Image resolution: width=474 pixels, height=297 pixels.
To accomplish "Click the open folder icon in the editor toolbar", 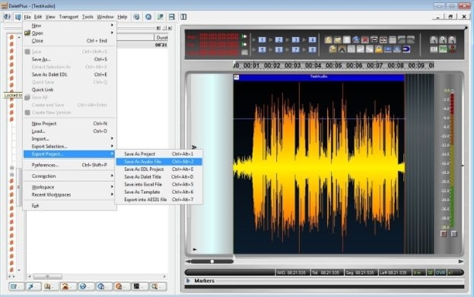I will [337, 39].
